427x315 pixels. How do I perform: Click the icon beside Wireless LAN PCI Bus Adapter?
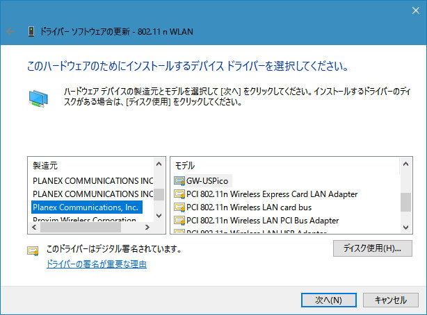click(x=179, y=220)
